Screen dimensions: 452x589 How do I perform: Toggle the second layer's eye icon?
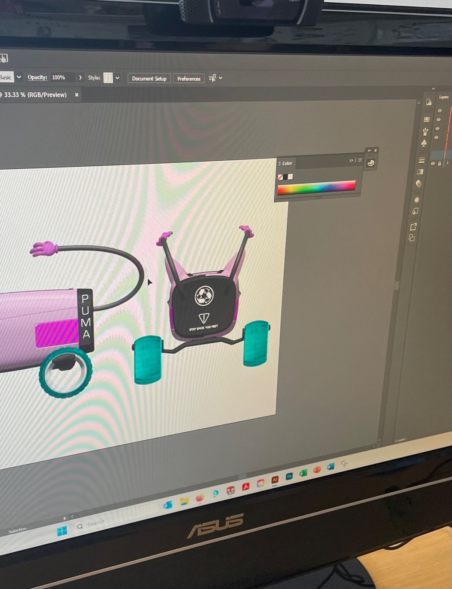(x=438, y=119)
